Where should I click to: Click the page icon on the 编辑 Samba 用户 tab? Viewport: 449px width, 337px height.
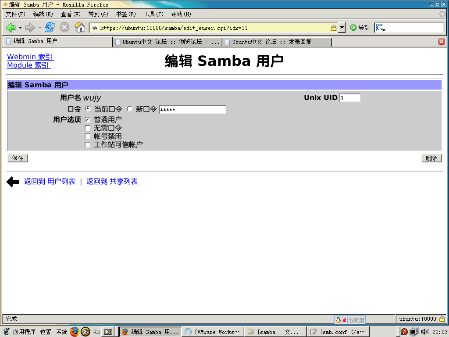tap(9, 41)
